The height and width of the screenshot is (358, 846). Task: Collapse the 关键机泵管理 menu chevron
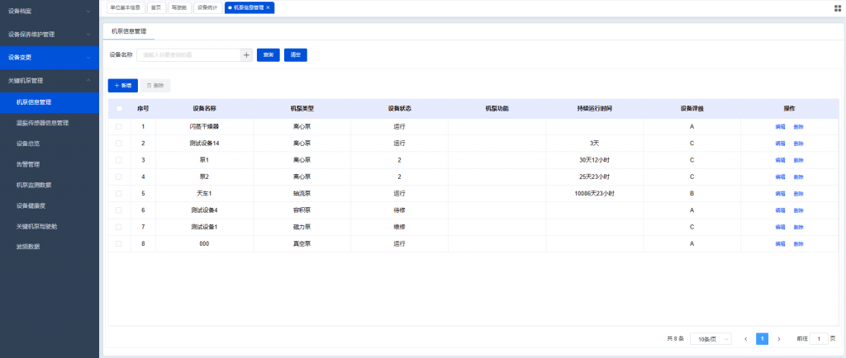[88, 80]
